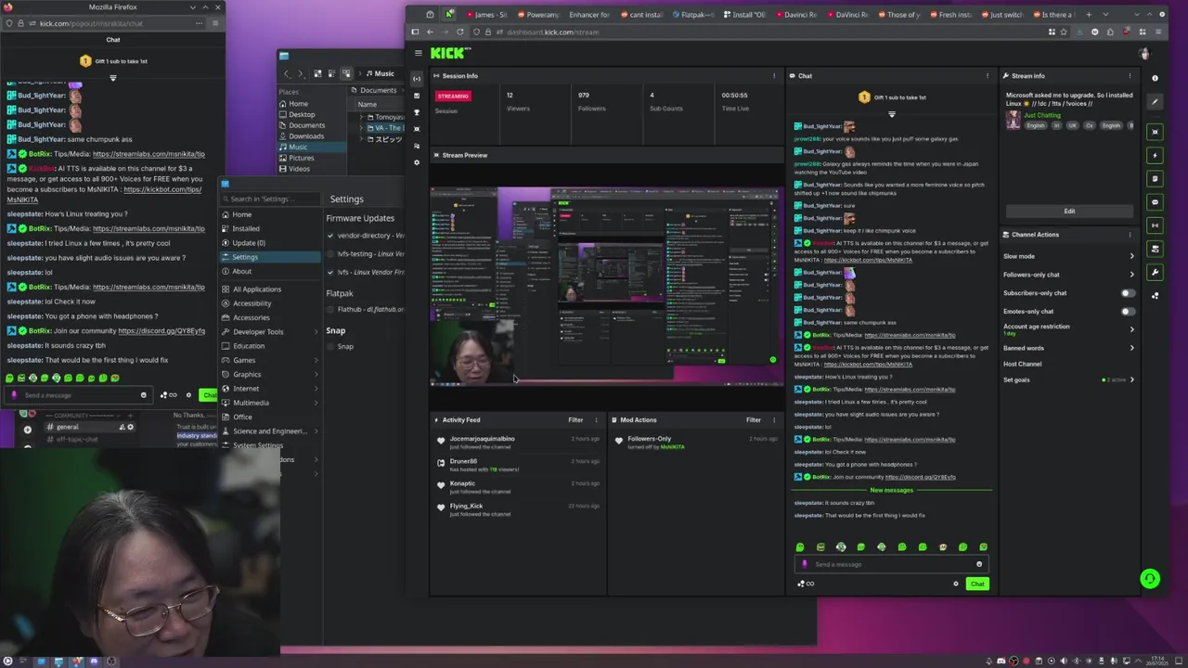
Task: Expand Set goals entry
Action: point(1131,379)
